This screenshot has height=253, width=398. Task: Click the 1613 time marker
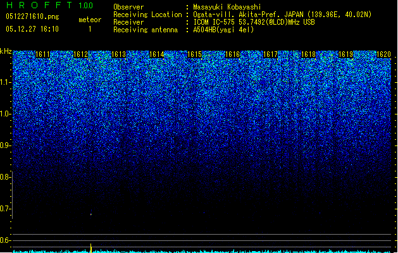(x=118, y=54)
